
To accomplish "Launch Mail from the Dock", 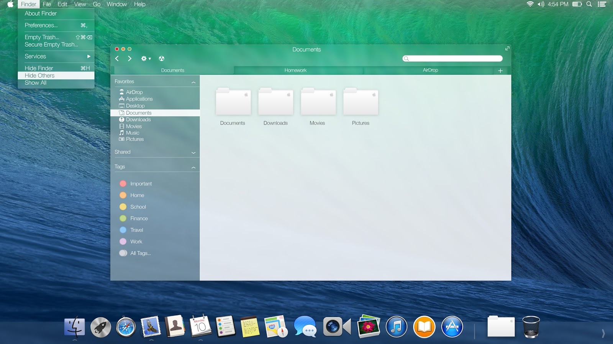I will click(x=151, y=327).
